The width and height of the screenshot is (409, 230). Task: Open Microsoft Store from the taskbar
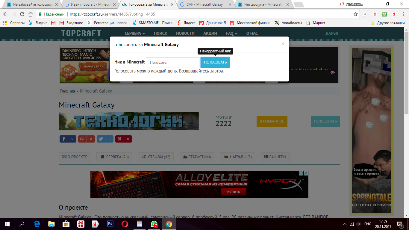pyautogui.click(x=66, y=224)
